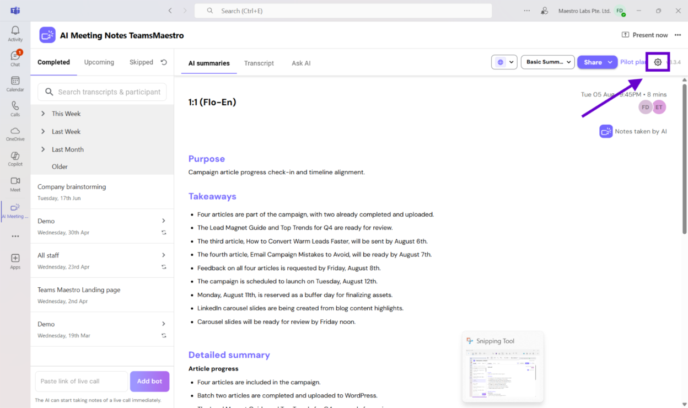Click Search transcripts & participants field
688x408 pixels.
[102, 92]
